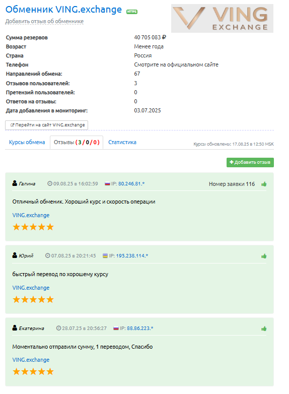The width and height of the screenshot is (289, 394).
Task: Click the star rating in Галина's review
Action: (x=33, y=227)
